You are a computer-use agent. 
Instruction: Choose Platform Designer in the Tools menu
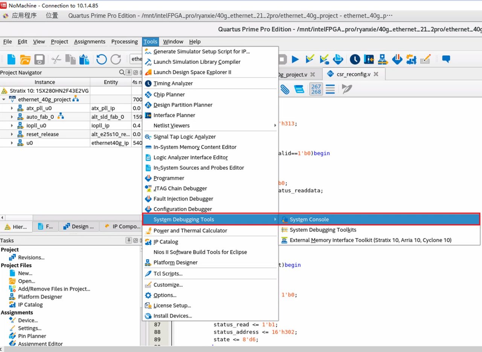210,262
